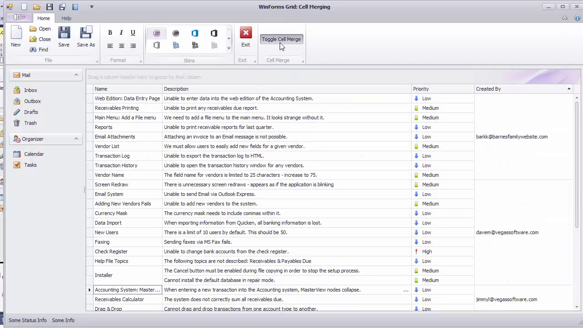Viewport: 583px width, 328px height.
Task: Select the gray Office skin
Action: pyautogui.click(x=157, y=45)
